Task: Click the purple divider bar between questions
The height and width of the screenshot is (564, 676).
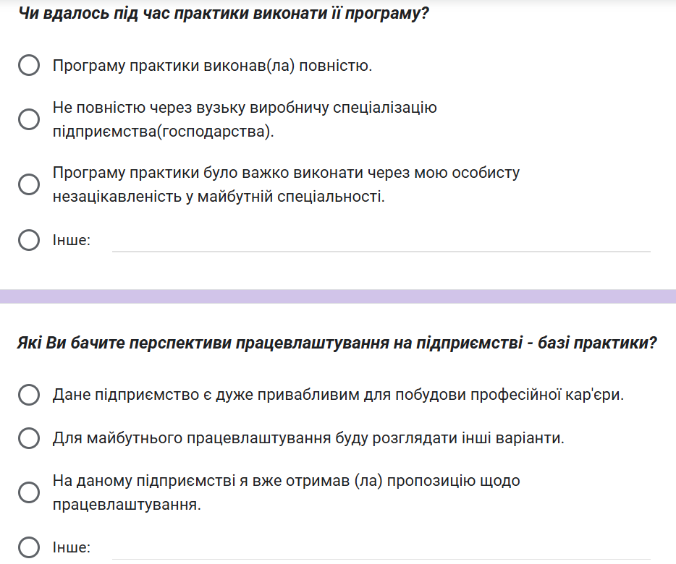Action: pyautogui.click(x=338, y=296)
